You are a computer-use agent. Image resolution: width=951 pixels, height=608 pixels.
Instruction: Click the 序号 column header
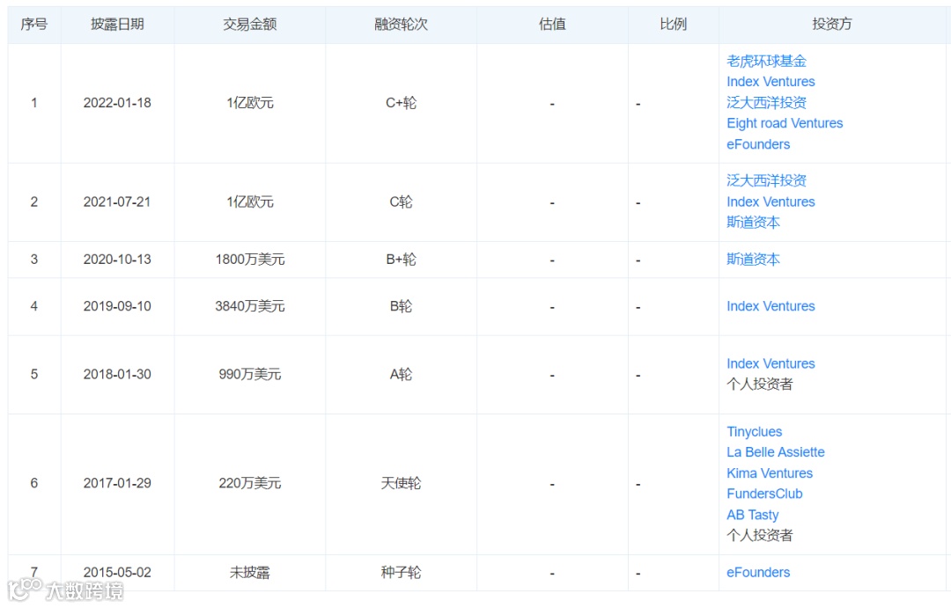(34, 25)
